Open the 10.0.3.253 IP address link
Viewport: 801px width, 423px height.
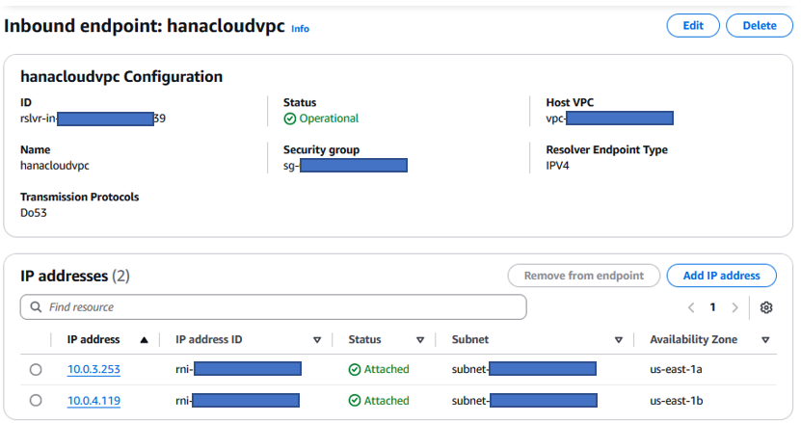click(93, 369)
